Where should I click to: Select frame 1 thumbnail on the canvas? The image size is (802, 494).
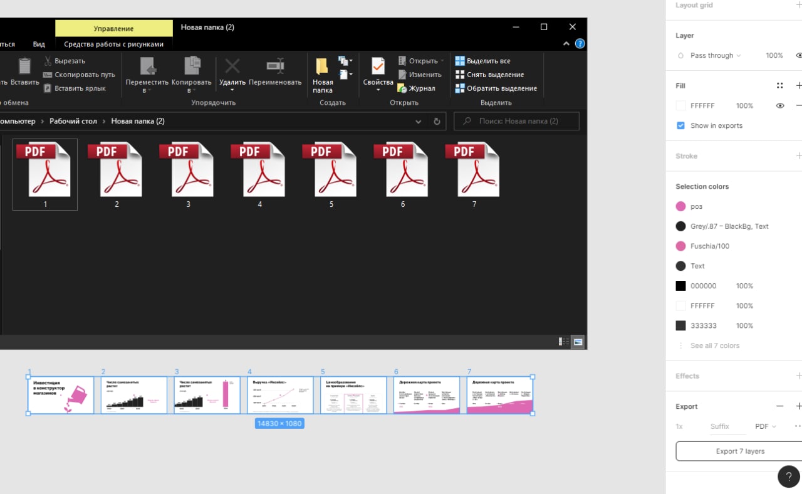(61, 395)
